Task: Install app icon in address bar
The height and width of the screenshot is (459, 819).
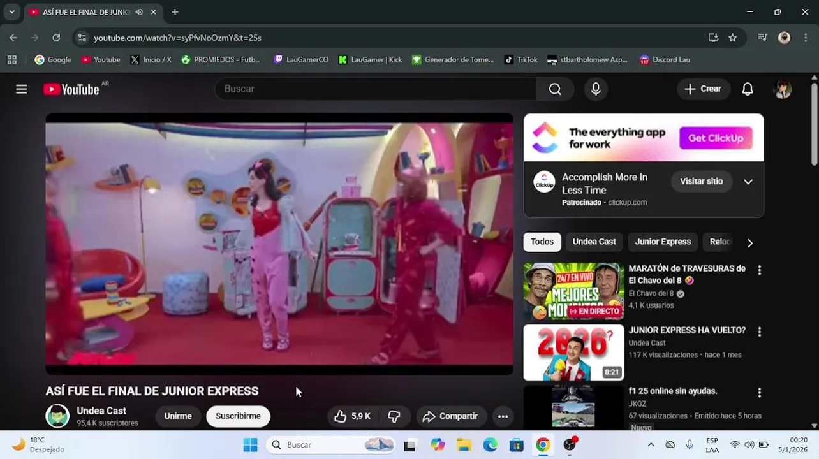Action: pyautogui.click(x=713, y=38)
